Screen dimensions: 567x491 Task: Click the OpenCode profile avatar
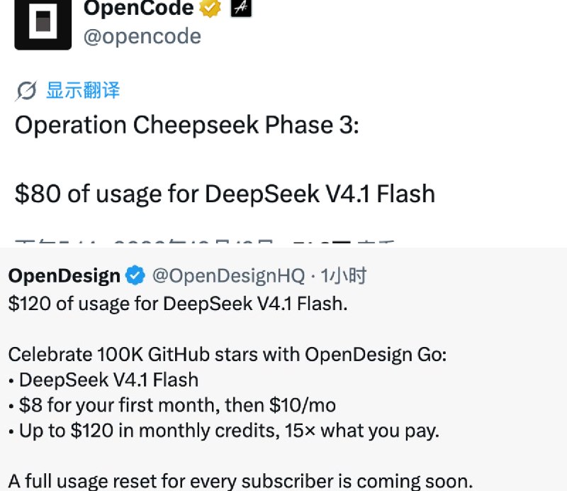click(x=43, y=24)
